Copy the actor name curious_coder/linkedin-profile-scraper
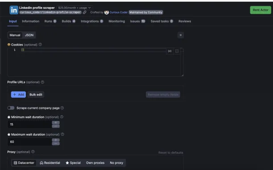 pos(84,12)
